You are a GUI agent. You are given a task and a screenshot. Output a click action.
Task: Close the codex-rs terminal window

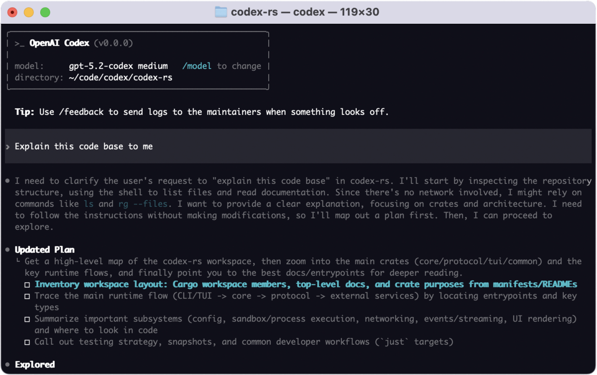click(13, 13)
